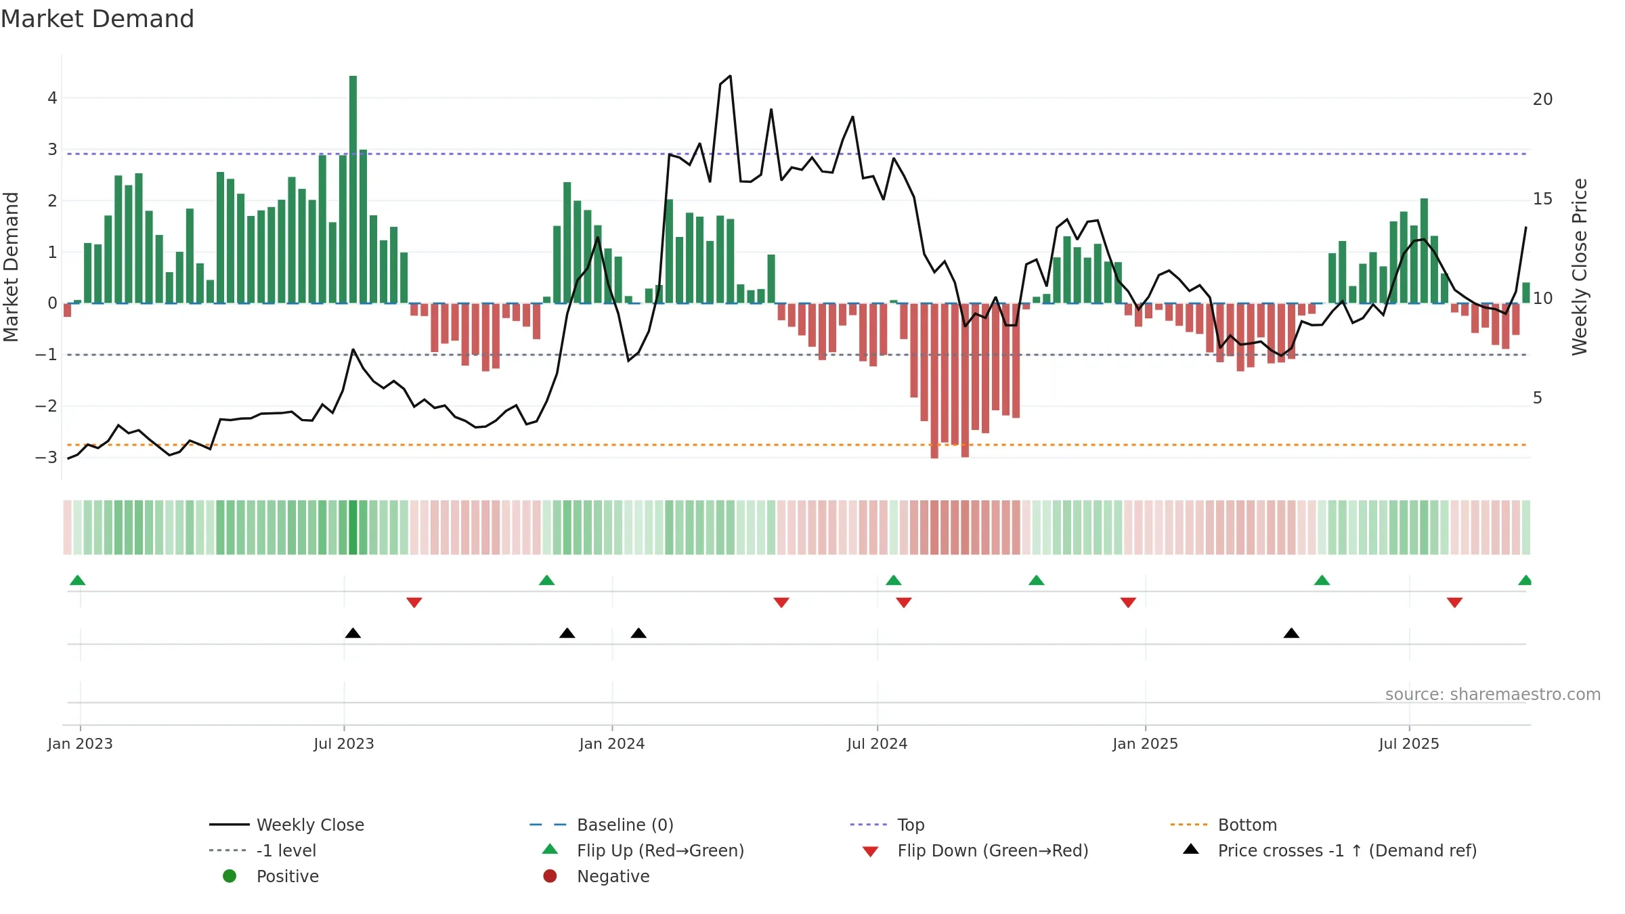
Task: Click the tallest green demand bar above 4
Action: click(353, 189)
